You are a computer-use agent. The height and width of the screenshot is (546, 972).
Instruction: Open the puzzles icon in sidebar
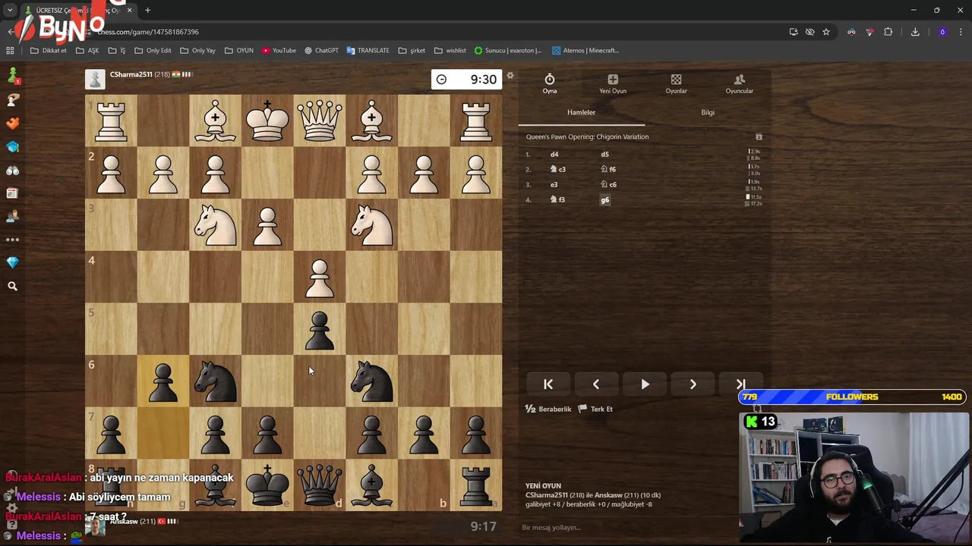12,100
